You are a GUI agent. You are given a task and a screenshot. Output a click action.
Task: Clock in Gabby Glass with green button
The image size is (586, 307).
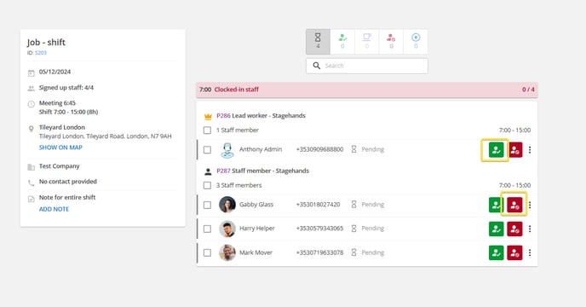coord(496,205)
